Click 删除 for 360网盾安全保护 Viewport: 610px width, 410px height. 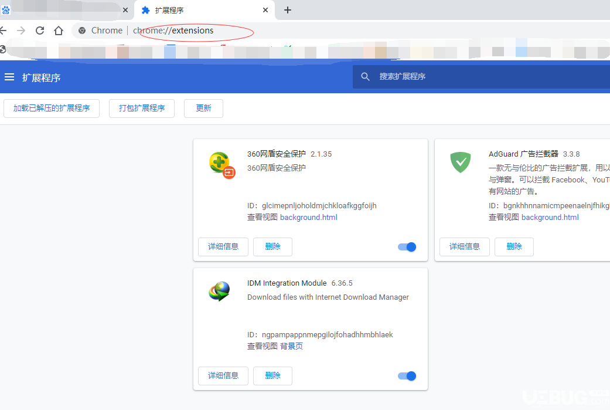pos(272,247)
